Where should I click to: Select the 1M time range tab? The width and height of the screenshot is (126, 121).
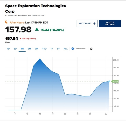[x=22, y=49]
